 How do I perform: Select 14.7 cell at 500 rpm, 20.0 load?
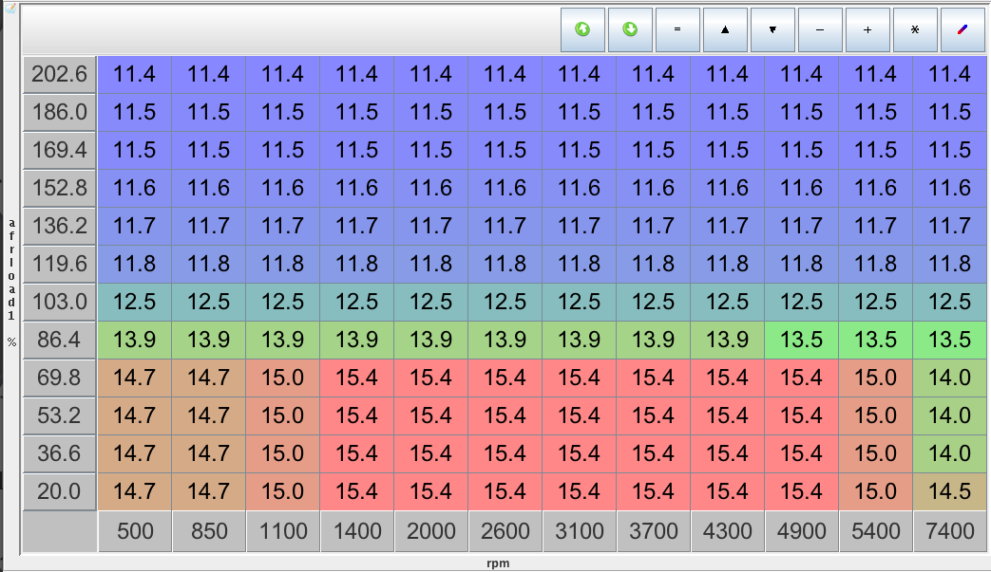[135, 491]
